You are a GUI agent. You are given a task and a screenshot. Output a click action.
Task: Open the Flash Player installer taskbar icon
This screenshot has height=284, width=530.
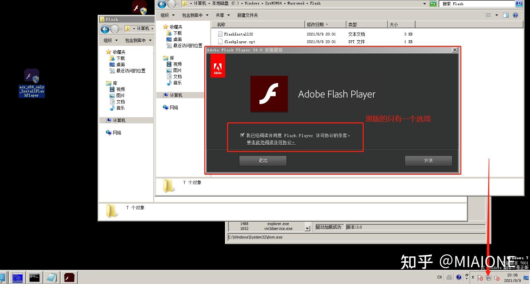tap(69, 277)
